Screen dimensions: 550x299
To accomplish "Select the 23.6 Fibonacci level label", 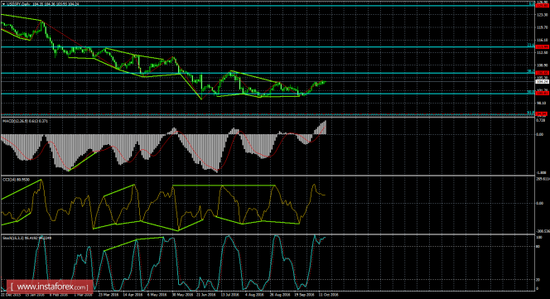I will coord(531,45).
